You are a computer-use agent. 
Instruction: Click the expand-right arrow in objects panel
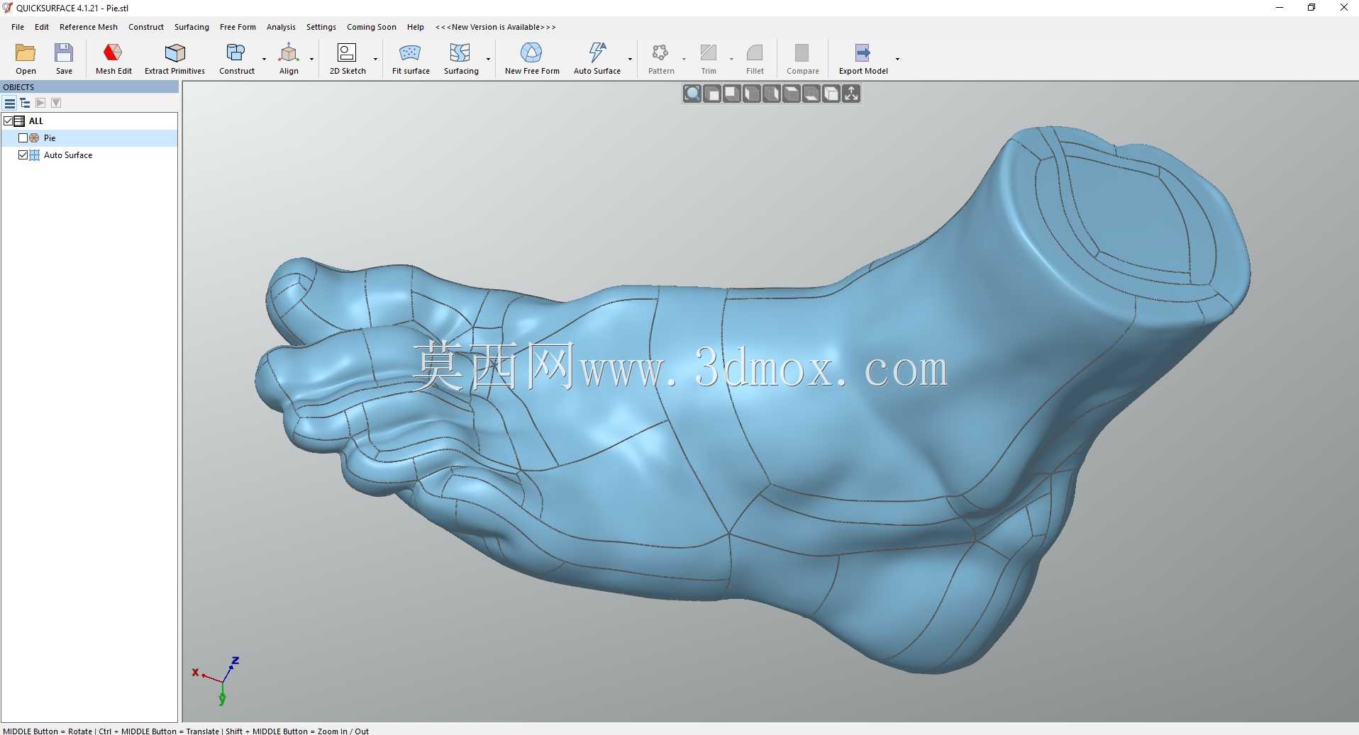40,103
